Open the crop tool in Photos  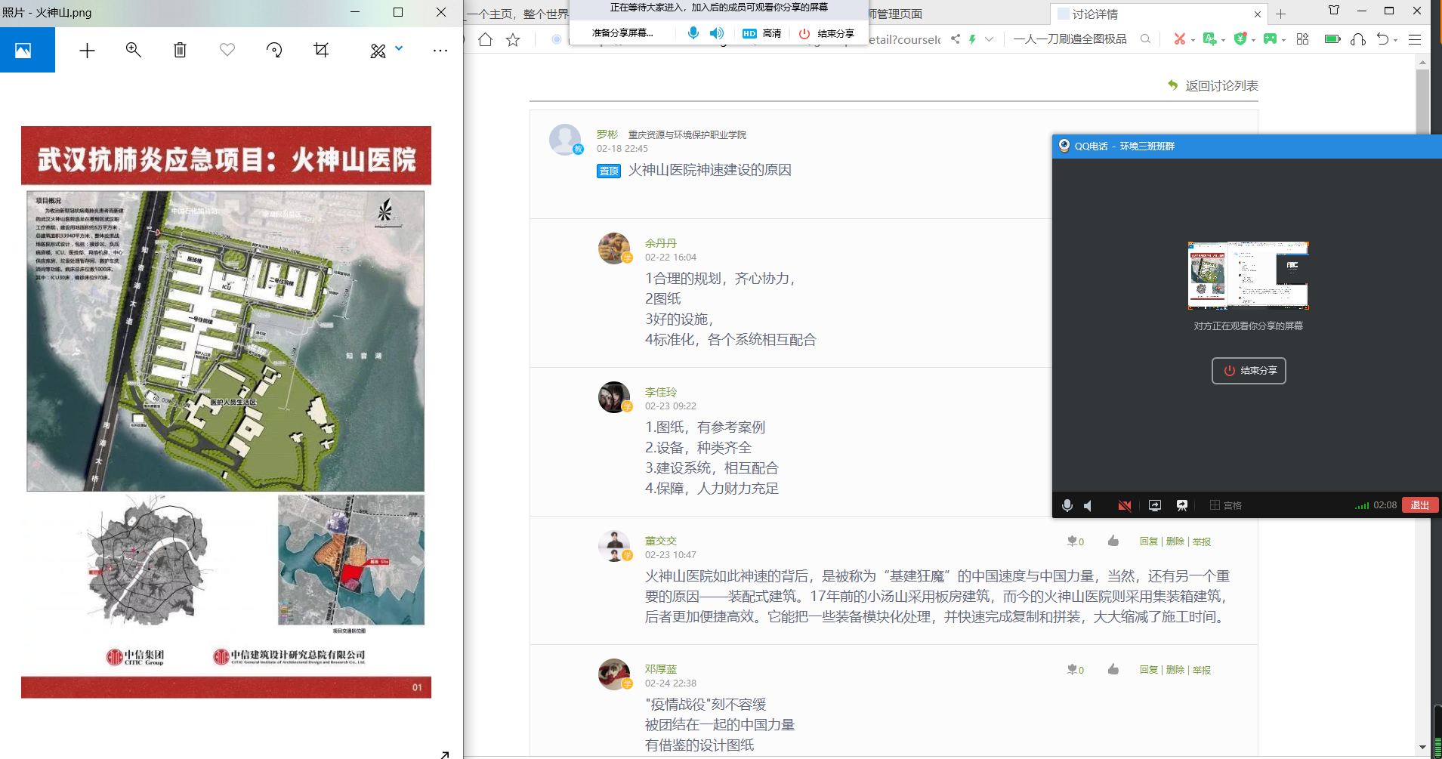click(x=321, y=50)
